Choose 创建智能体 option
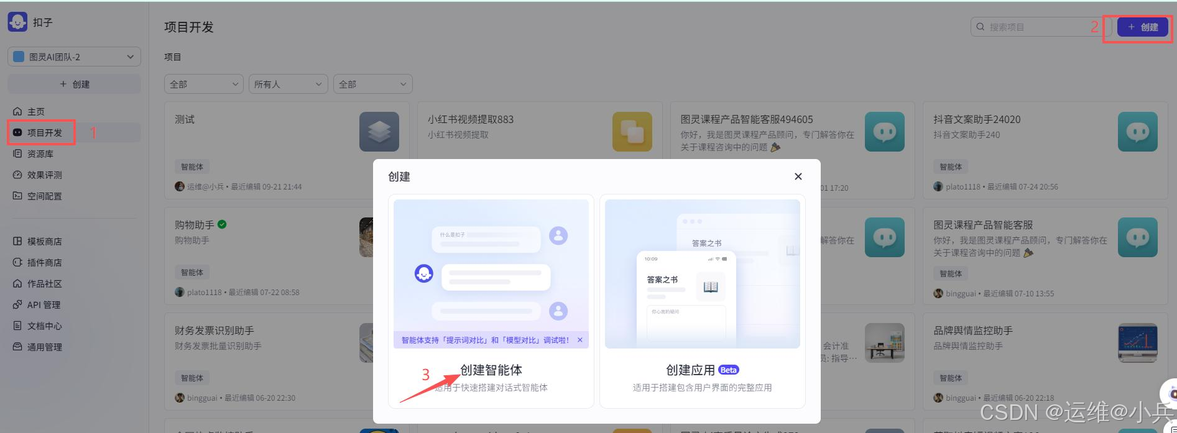This screenshot has width=1177, height=433. [491, 301]
